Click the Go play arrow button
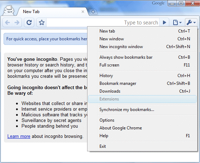Screen dimensions: 200x163 (x=164, y=23)
